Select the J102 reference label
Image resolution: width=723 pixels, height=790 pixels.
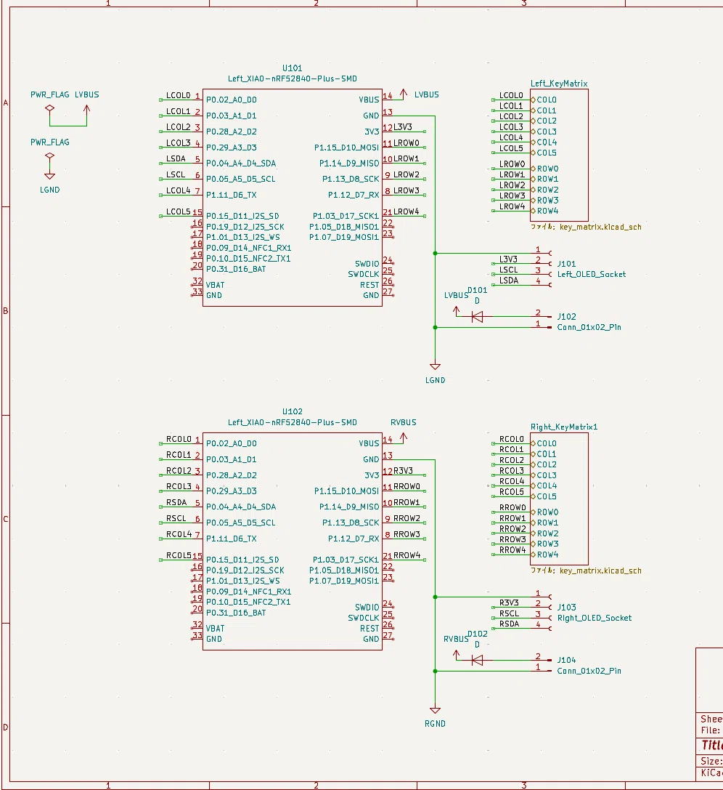coord(566,317)
